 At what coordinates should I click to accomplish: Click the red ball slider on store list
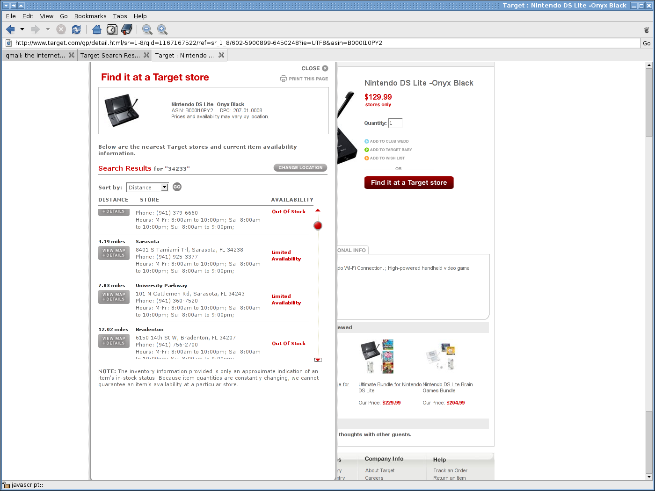(x=318, y=226)
